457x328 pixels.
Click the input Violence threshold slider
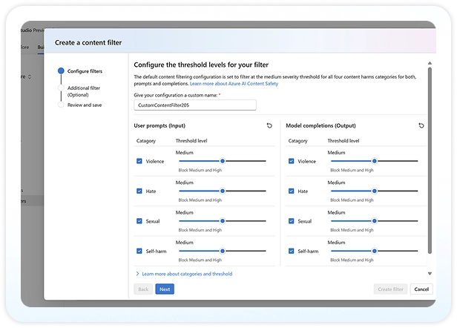pyautogui.click(x=223, y=161)
